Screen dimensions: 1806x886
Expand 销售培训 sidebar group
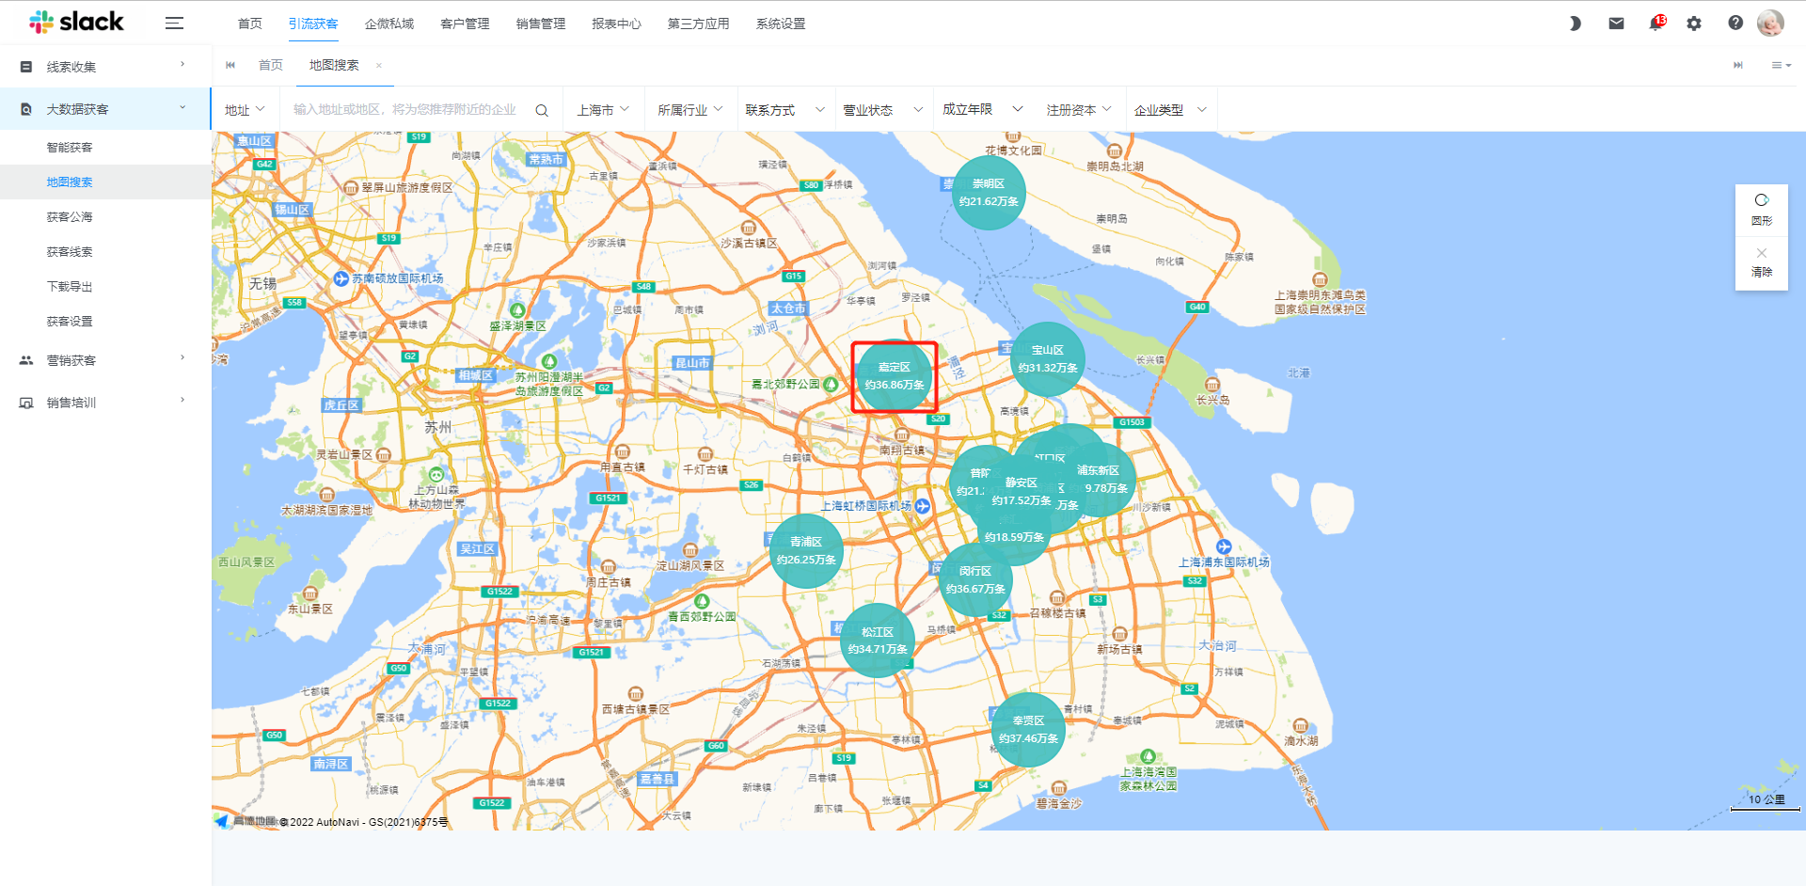pos(105,403)
